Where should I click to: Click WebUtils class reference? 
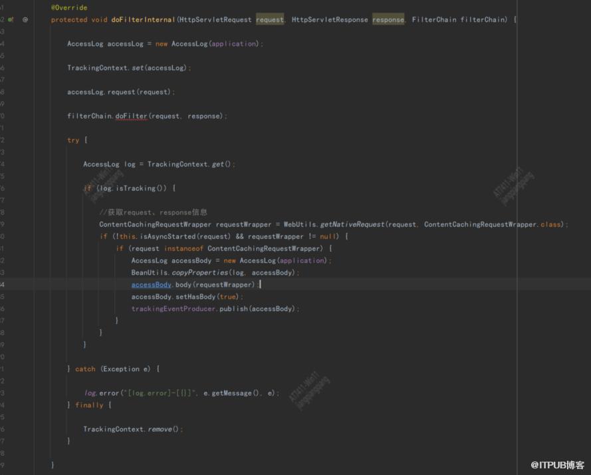tap(300, 224)
